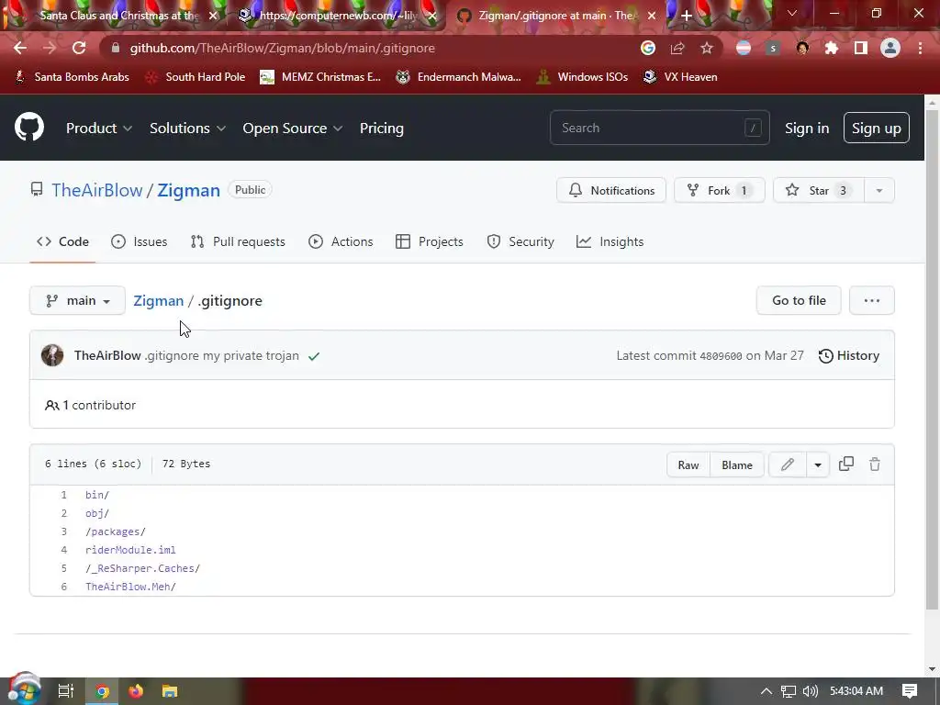Open File Explorer from taskbar
The height and width of the screenshot is (705, 940).
[170, 691]
